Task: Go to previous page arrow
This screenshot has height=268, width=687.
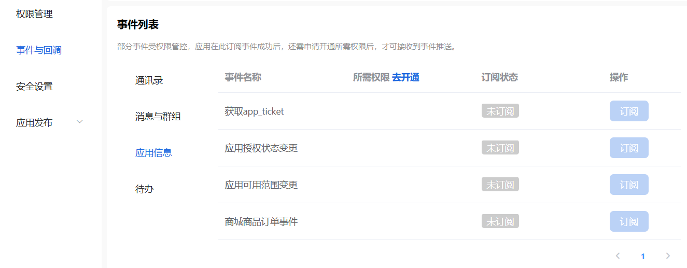Action: tap(618, 256)
